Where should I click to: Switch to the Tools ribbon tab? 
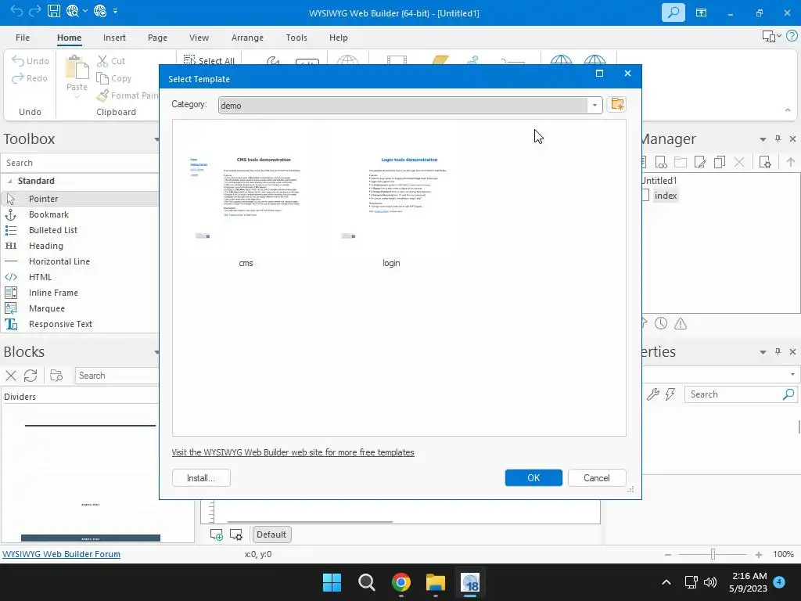click(296, 38)
